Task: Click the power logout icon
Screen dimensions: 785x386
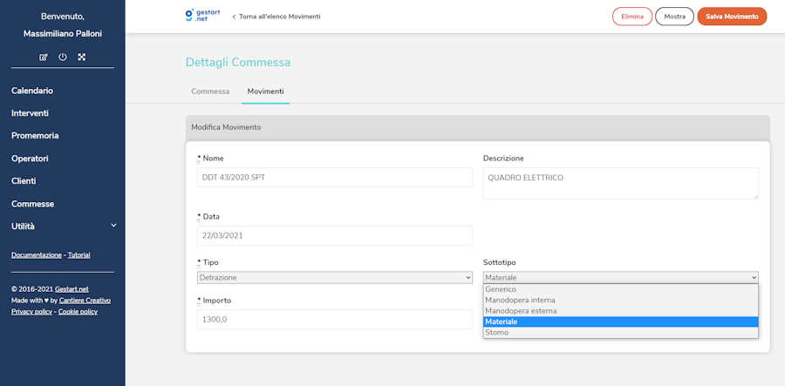Action: click(x=63, y=58)
